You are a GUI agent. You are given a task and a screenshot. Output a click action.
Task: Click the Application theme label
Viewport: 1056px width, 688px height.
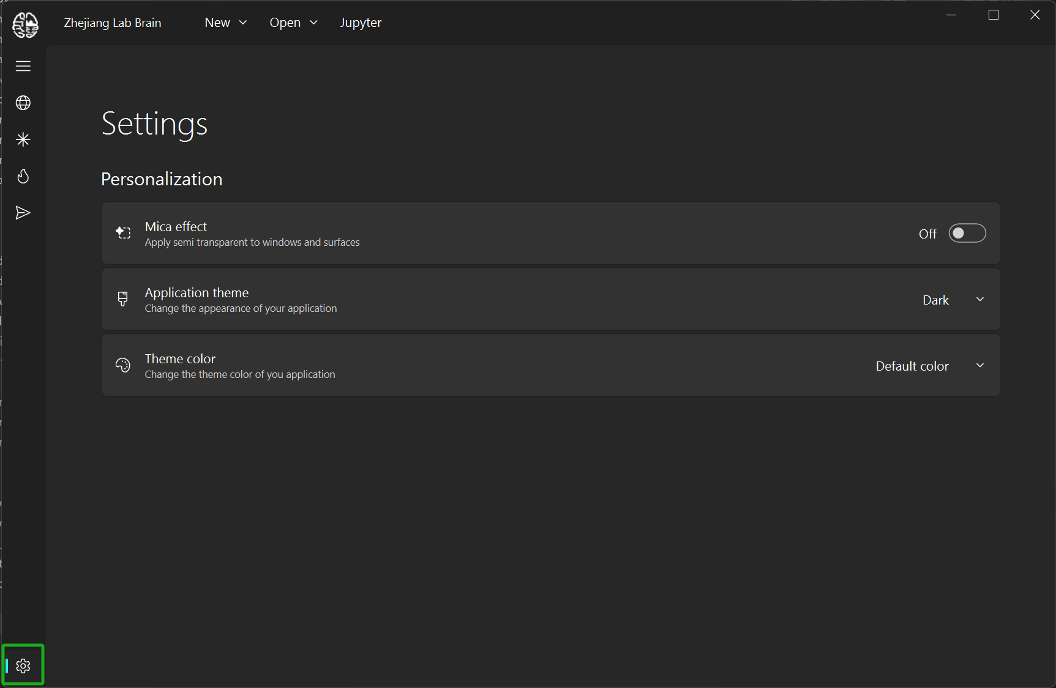[x=197, y=292]
